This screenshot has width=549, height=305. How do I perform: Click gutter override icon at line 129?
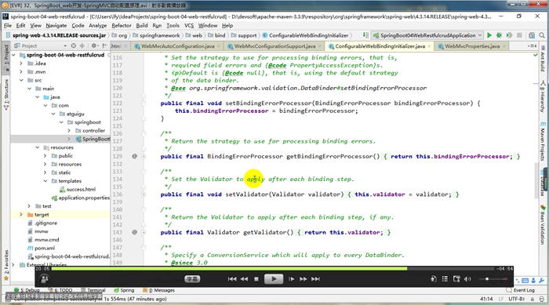coord(134,156)
